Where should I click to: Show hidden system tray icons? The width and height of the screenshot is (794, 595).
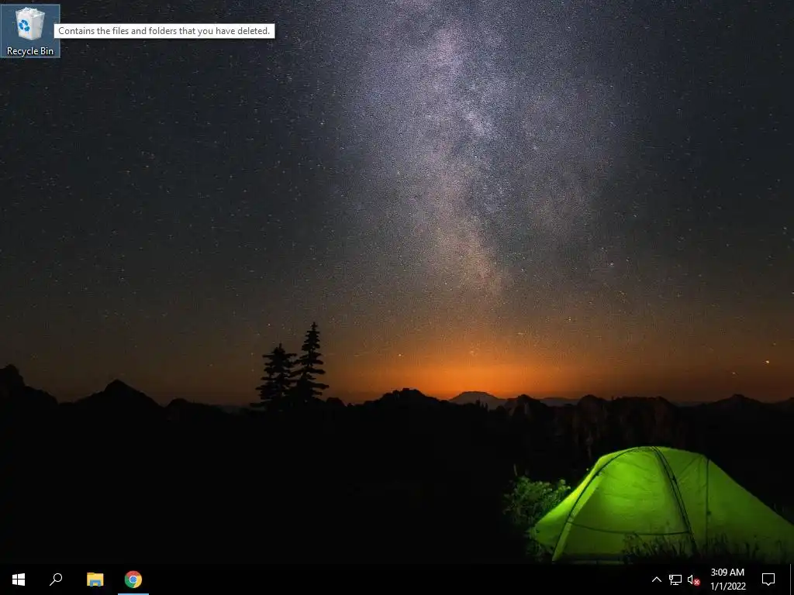[656, 580]
